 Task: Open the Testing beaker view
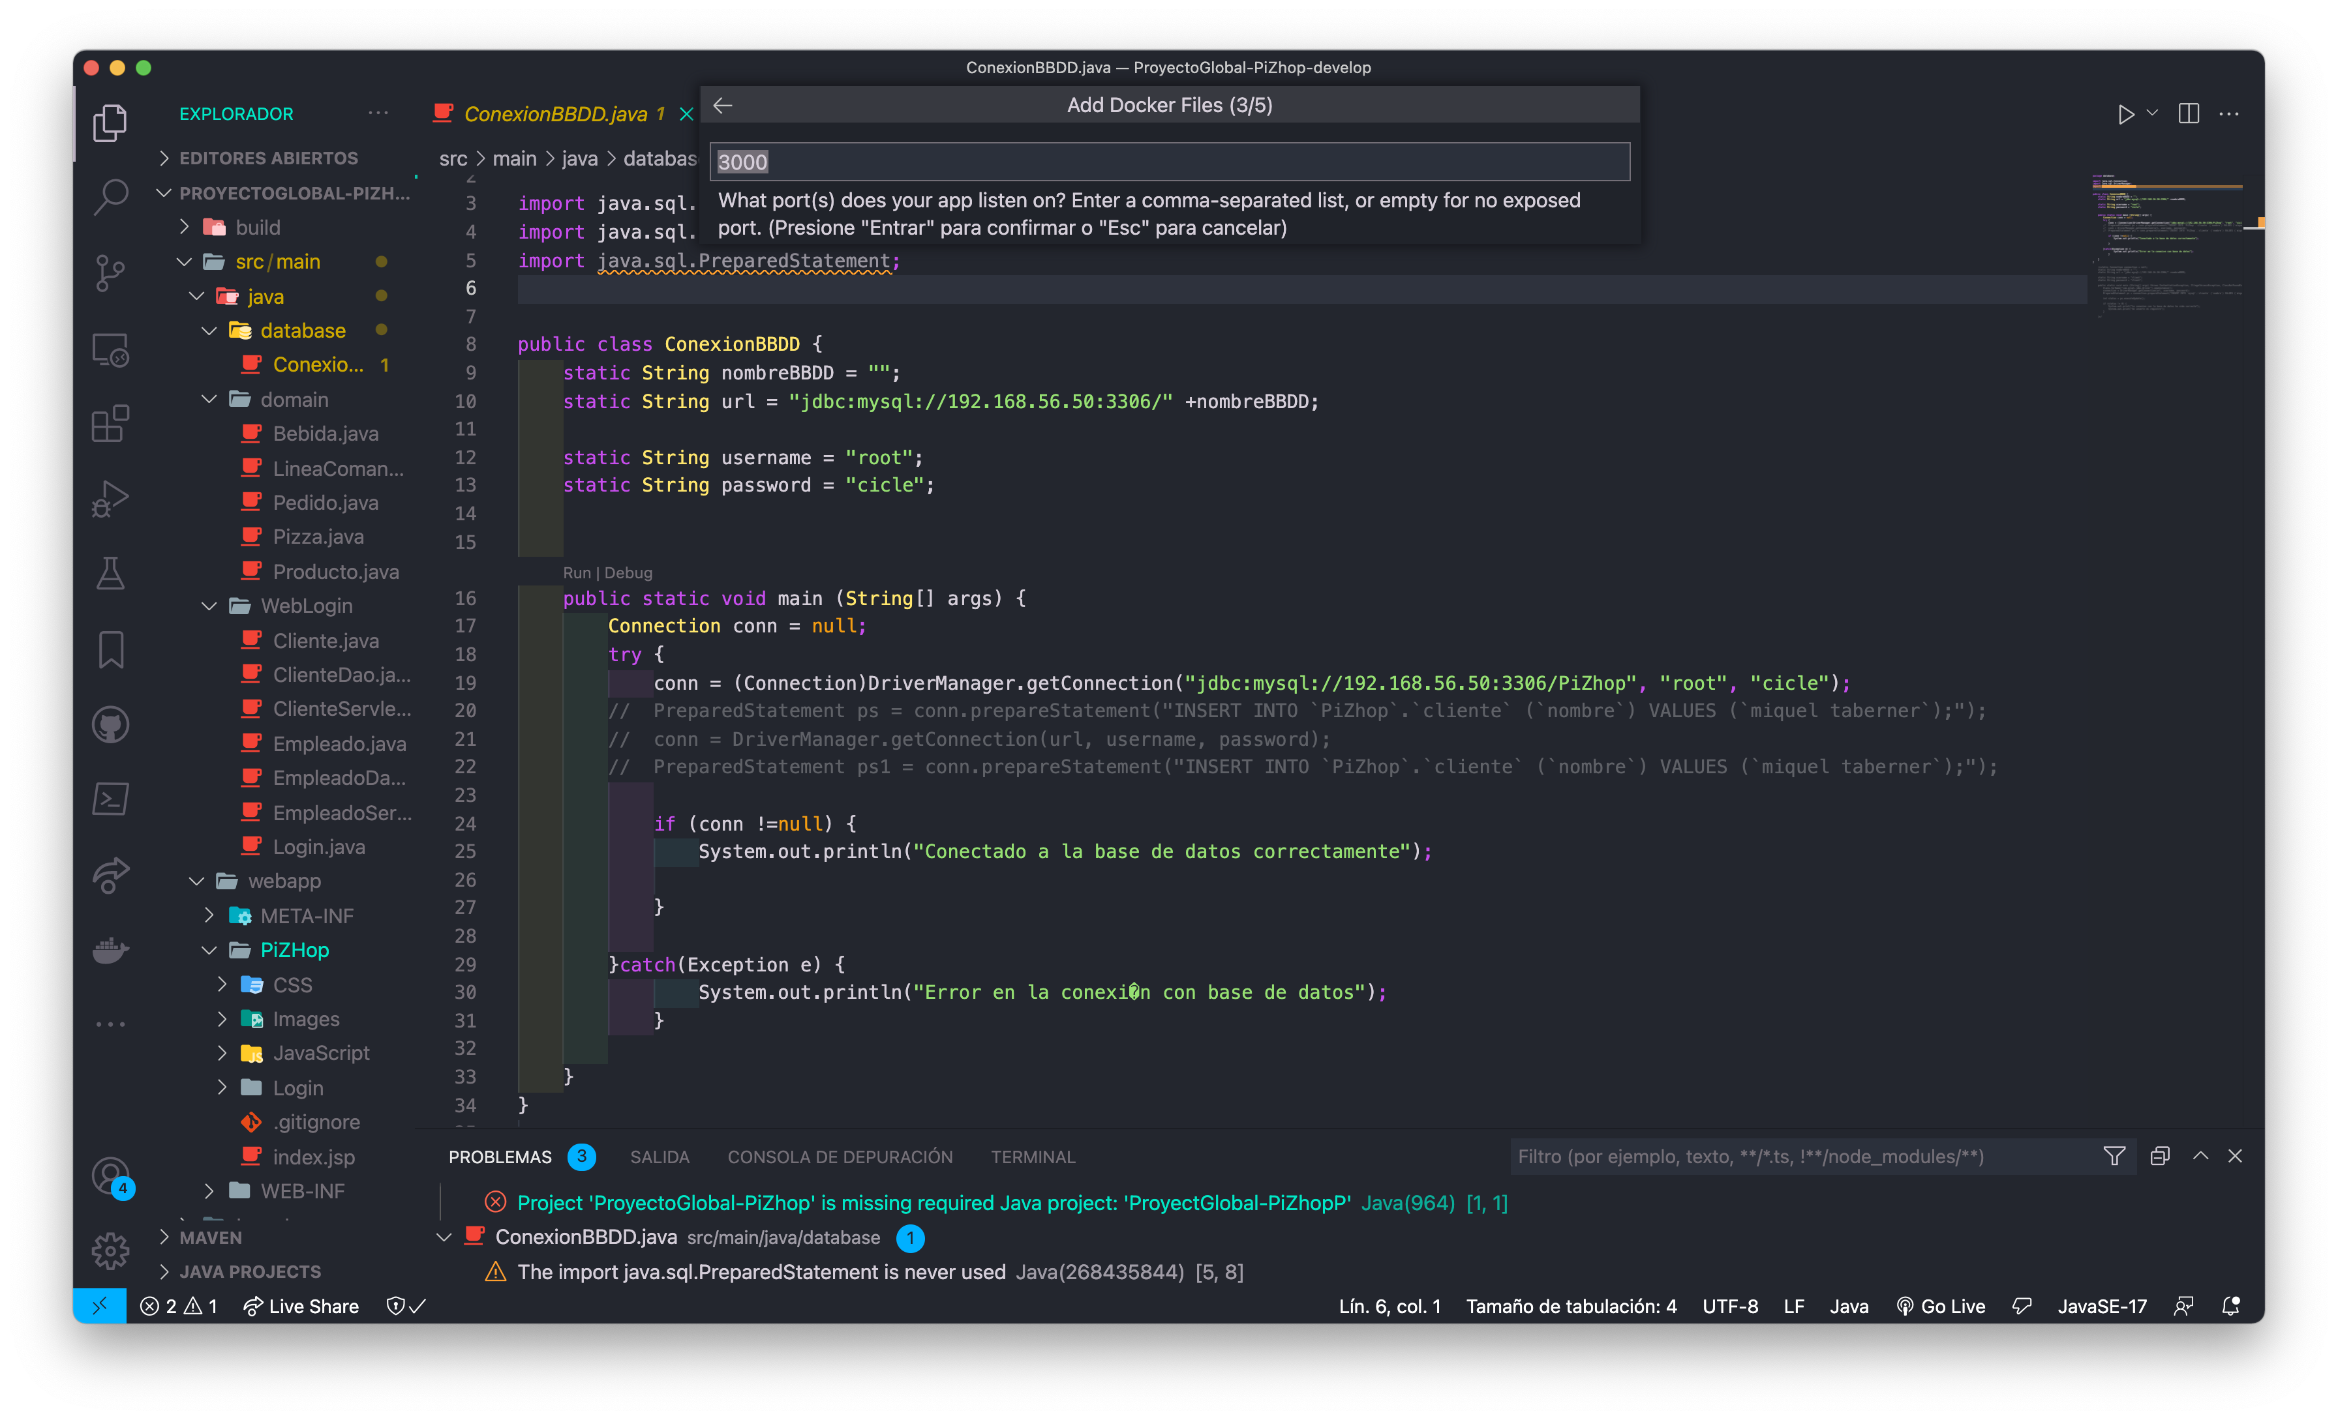coord(110,573)
